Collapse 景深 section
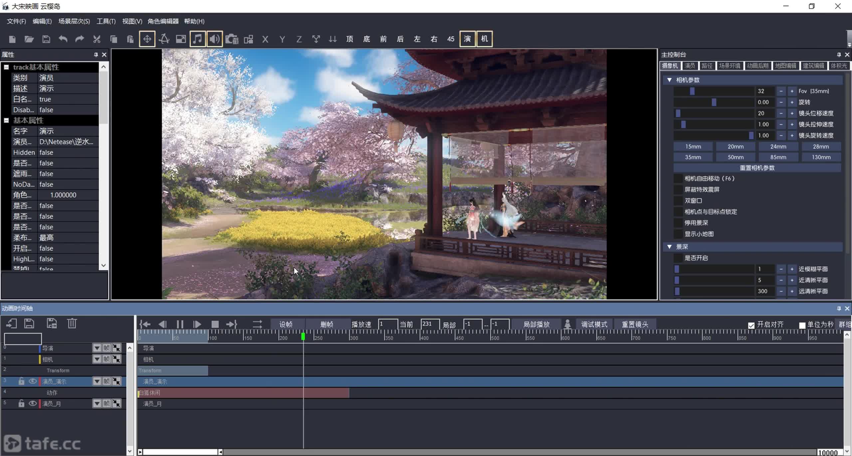The image size is (852, 456). pos(669,247)
